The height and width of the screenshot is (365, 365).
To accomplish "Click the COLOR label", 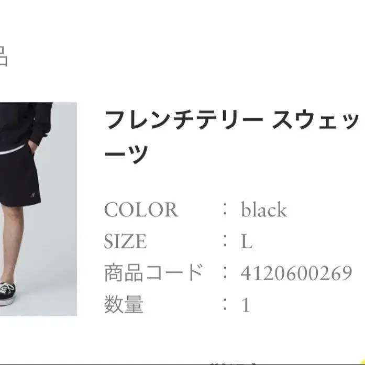I will click(141, 209).
